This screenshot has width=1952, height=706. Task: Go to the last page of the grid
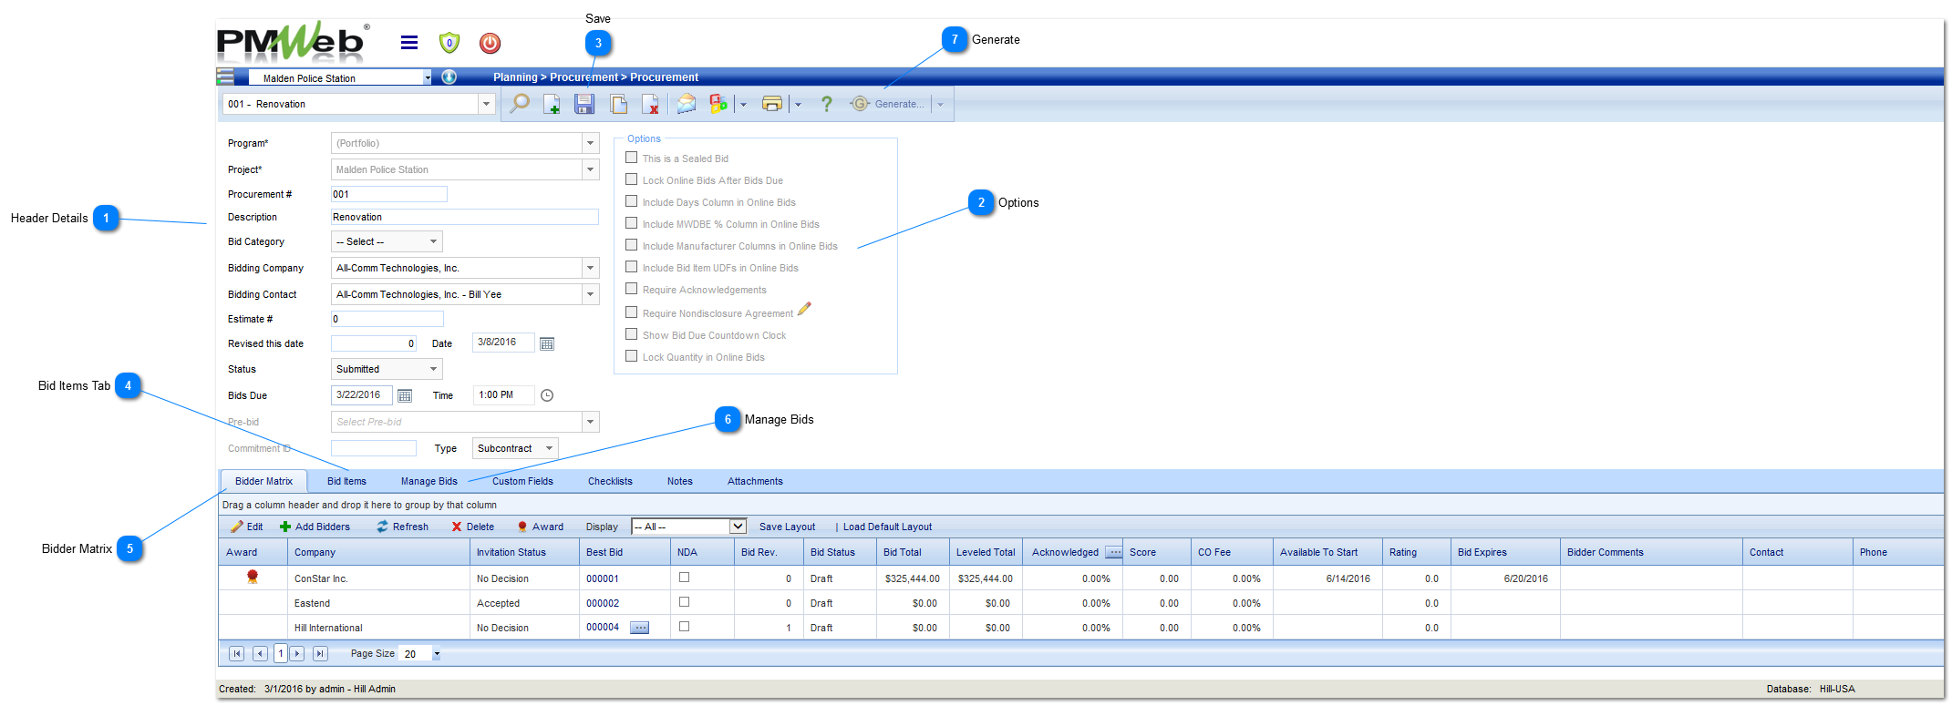click(x=320, y=653)
